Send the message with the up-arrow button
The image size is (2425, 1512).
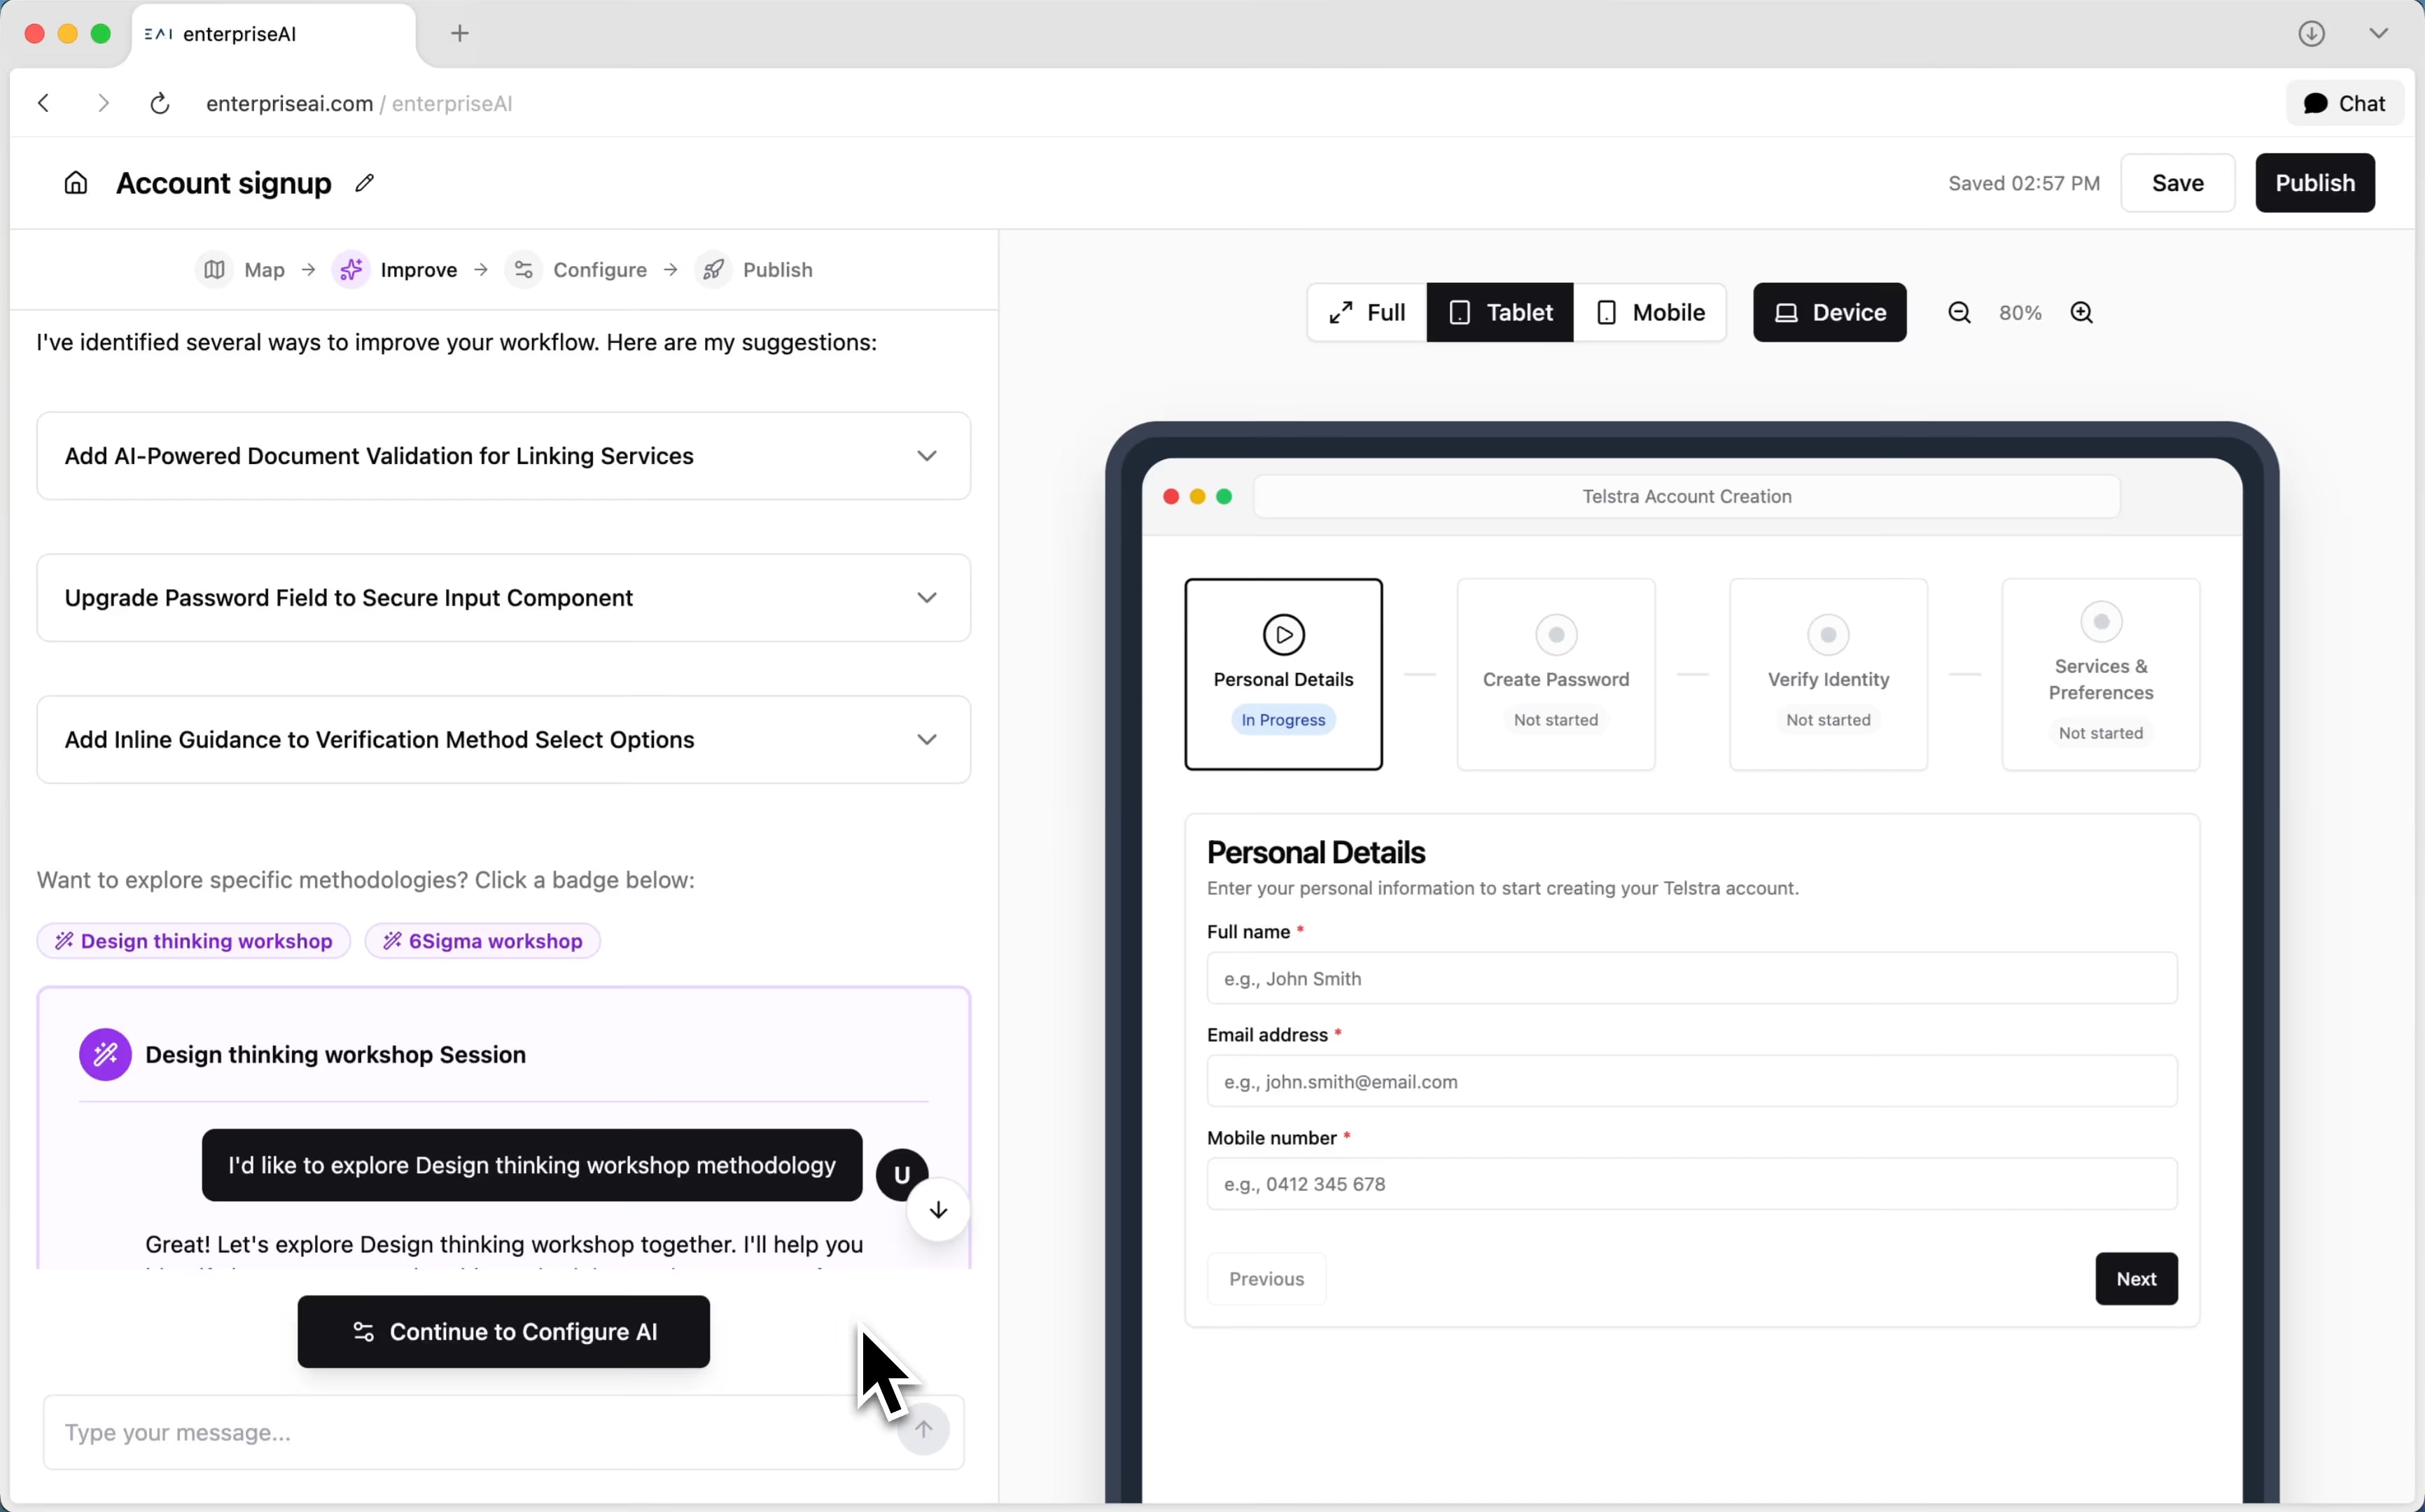[x=924, y=1429]
